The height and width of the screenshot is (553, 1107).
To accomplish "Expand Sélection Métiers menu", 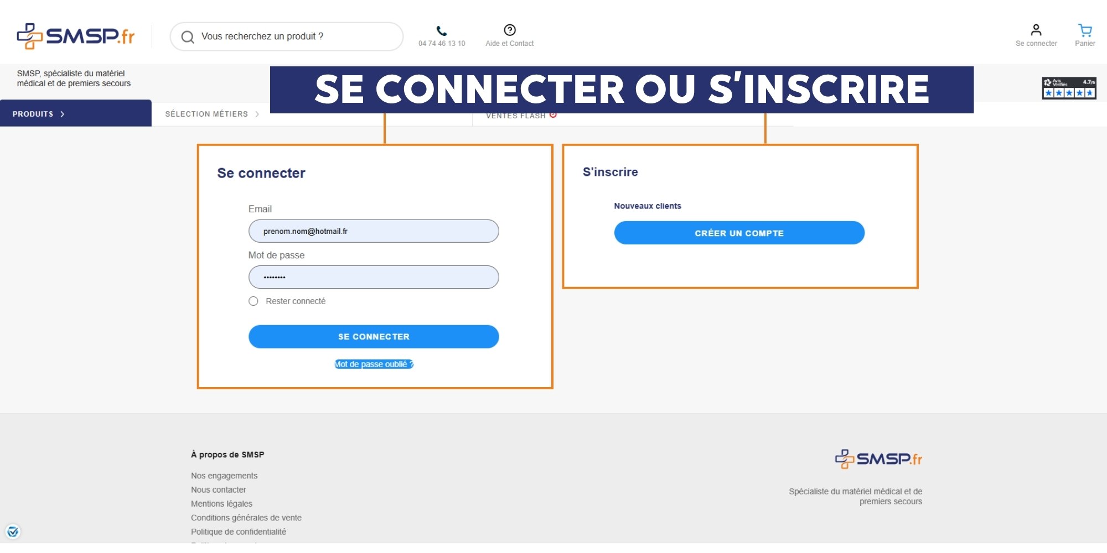I will [x=211, y=114].
